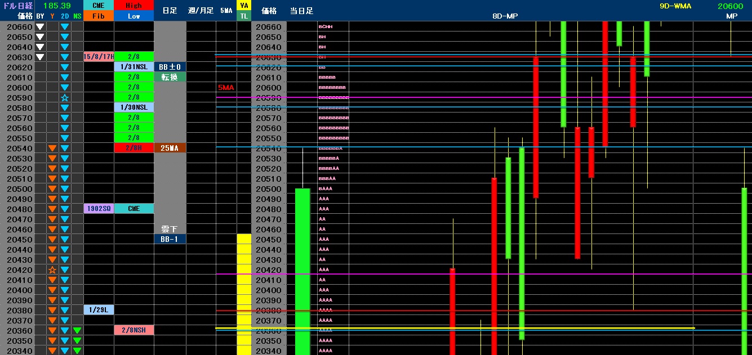Select the yellow VA header cell

pyautogui.click(x=244, y=6)
